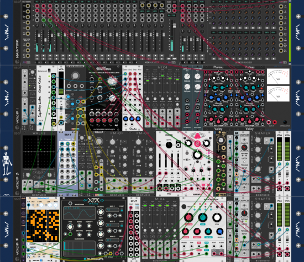Screen dimensions: 304x262
Task: Click the ATTENUATOR knob beside the VU meters
Action: (x=285, y=122)
